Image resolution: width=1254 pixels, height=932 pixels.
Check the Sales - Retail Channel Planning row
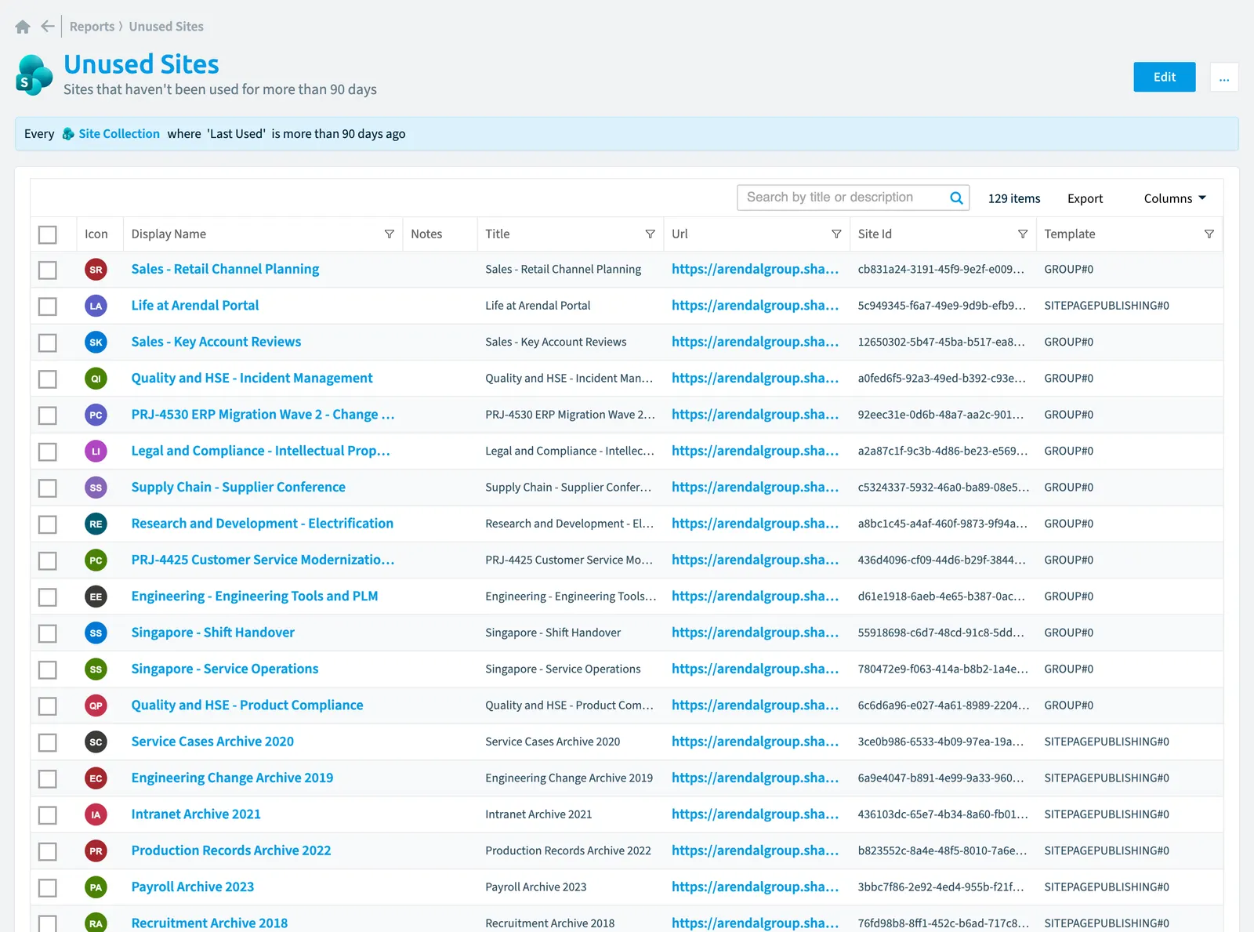coord(48,270)
